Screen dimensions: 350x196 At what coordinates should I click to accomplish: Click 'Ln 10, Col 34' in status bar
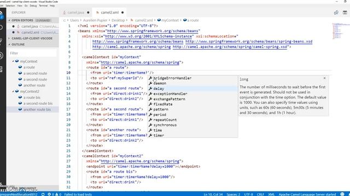213,194
